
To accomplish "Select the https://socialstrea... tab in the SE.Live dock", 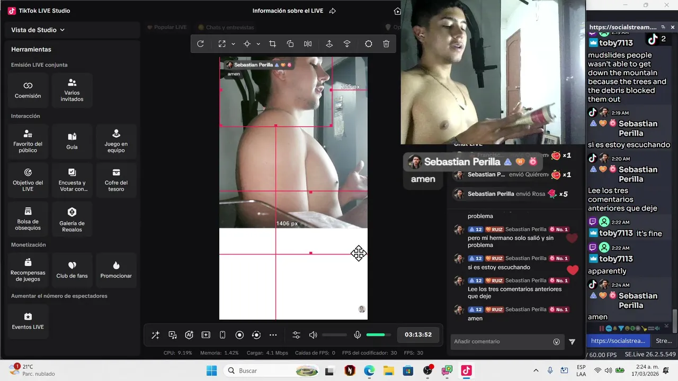I will point(618,341).
